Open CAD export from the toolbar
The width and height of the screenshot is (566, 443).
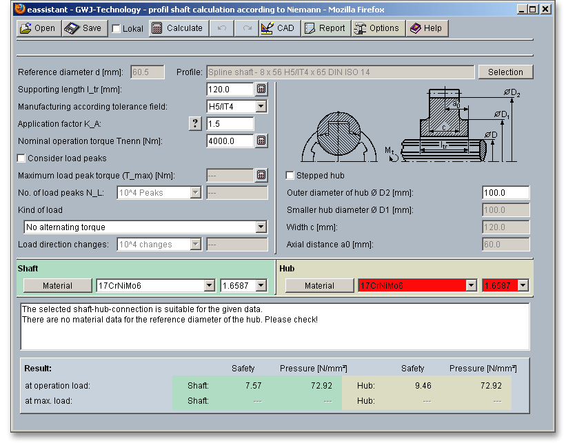point(278,28)
